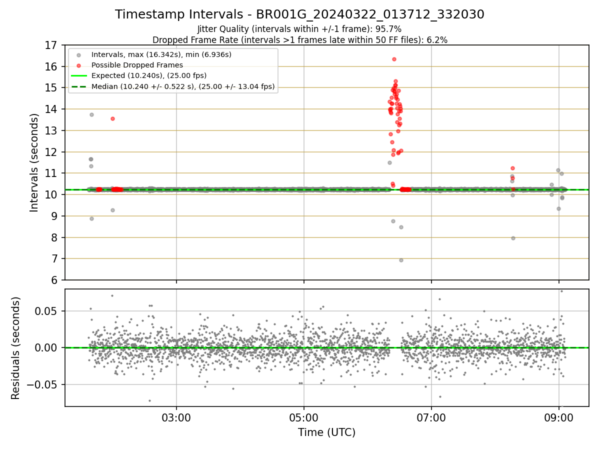Click the highest red dropped-frame point above 16 seconds
The image size is (600, 450).
[394, 59]
